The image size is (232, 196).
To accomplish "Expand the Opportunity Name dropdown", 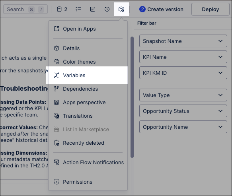I will tap(183, 127).
